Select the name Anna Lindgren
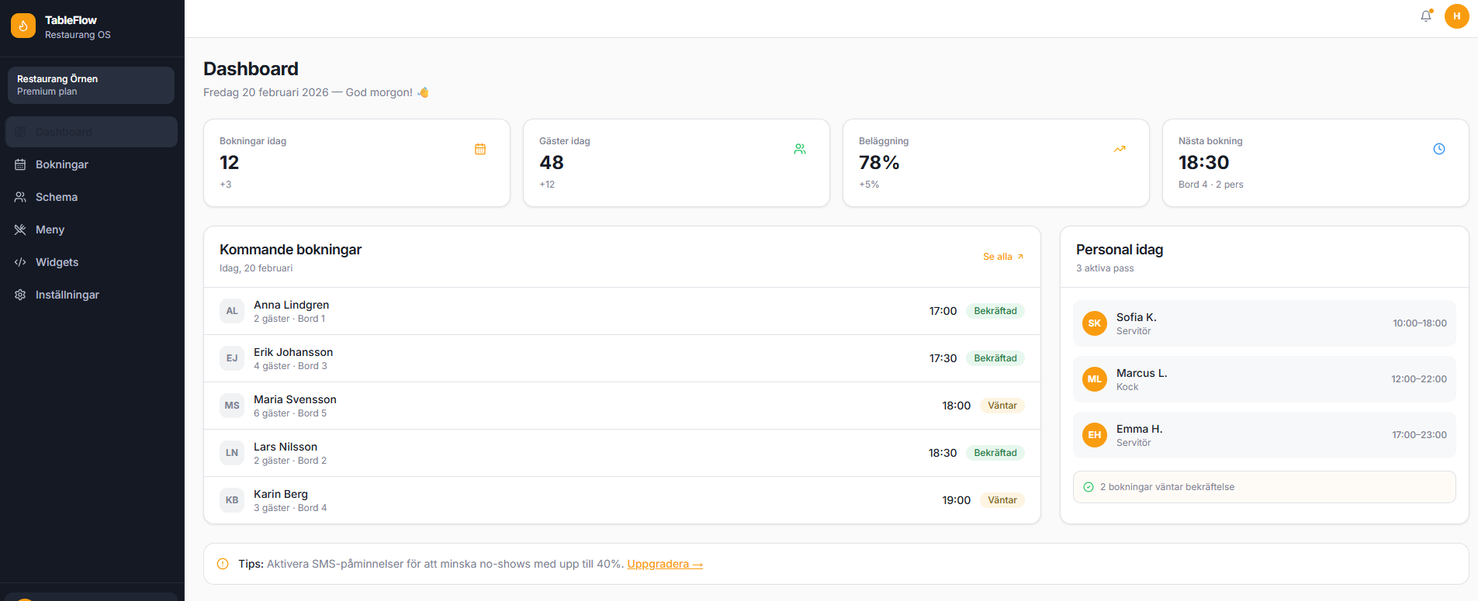The height and width of the screenshot is (601, 1478). click(x=291, y=305)
